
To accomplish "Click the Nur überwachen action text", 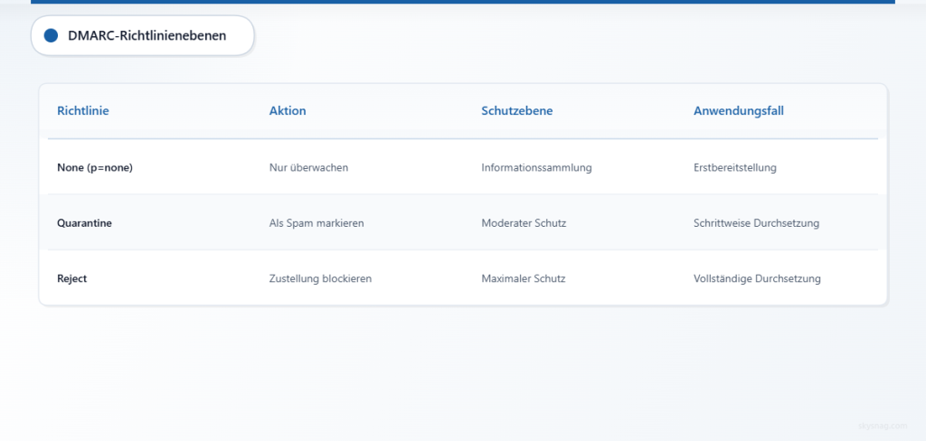I will (308, 168).
